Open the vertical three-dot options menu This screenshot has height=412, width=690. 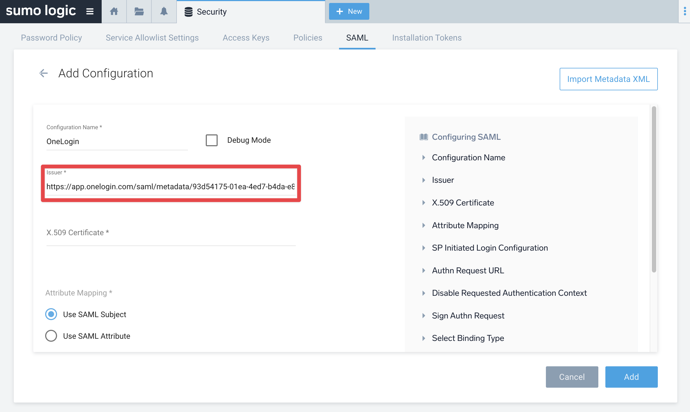[685, 11]
